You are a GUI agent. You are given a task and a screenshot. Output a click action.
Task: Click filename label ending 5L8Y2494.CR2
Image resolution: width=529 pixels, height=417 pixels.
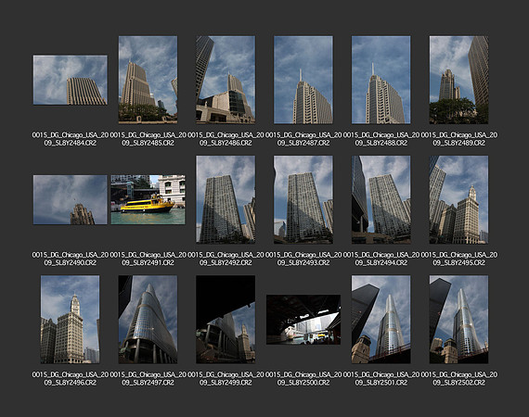point(381,259)
